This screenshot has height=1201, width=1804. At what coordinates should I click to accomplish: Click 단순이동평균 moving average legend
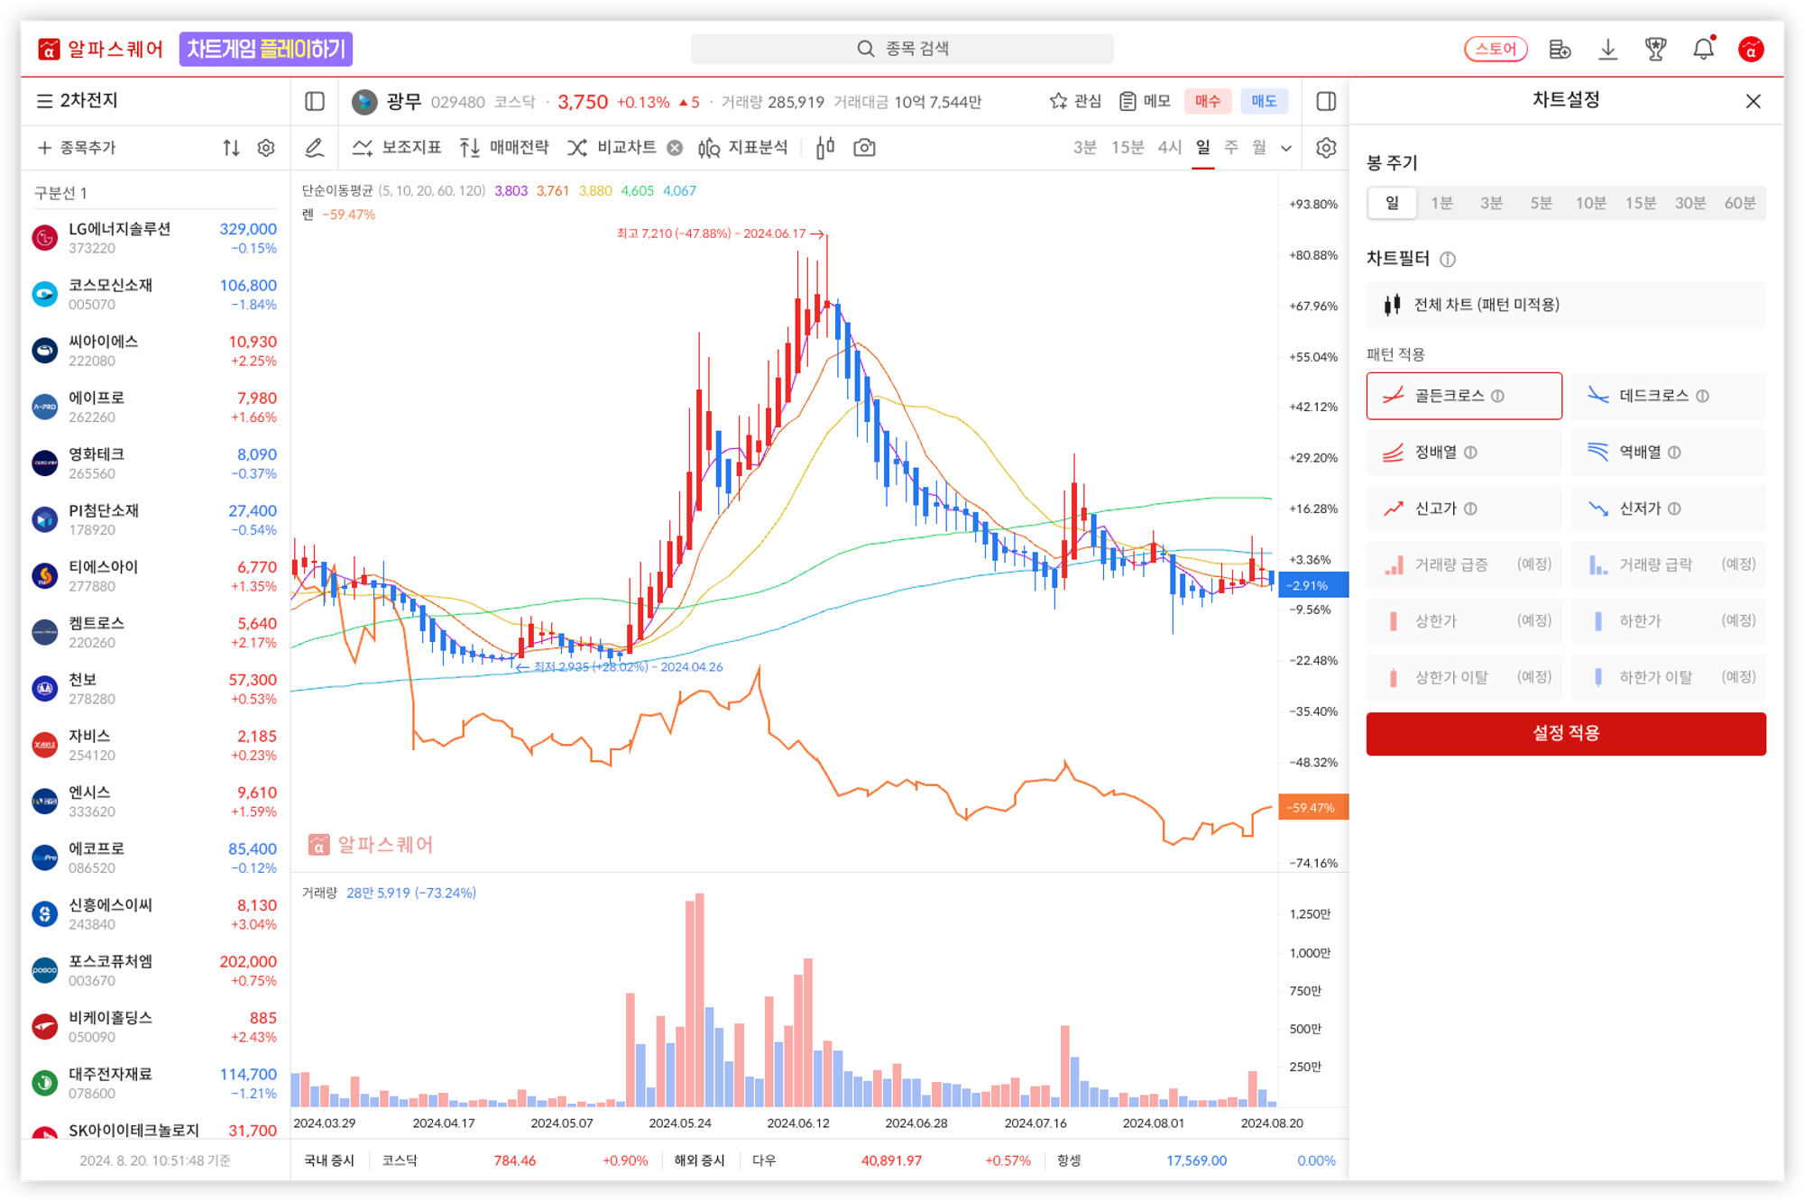click(337, 191)
